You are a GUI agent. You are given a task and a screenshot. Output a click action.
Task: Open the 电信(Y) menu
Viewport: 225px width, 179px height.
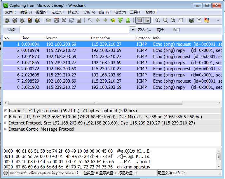(120, 12)
